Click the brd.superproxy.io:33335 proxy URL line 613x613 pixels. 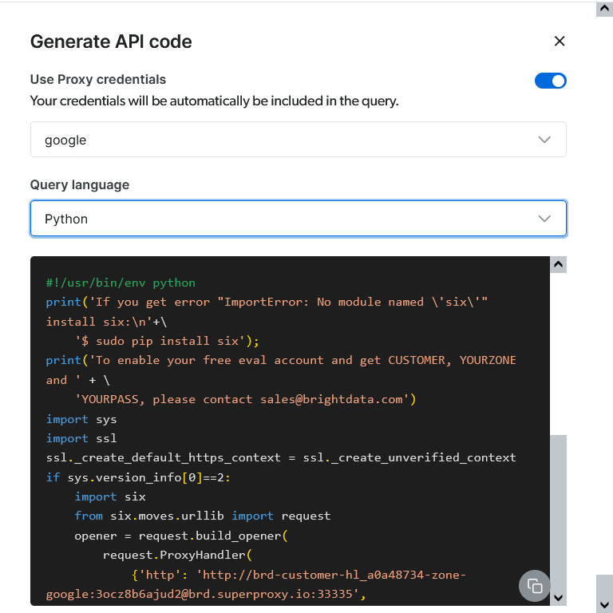click(206, 594)
